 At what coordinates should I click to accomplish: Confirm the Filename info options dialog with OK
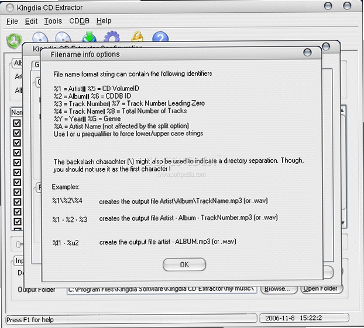(x=184, y=264)
